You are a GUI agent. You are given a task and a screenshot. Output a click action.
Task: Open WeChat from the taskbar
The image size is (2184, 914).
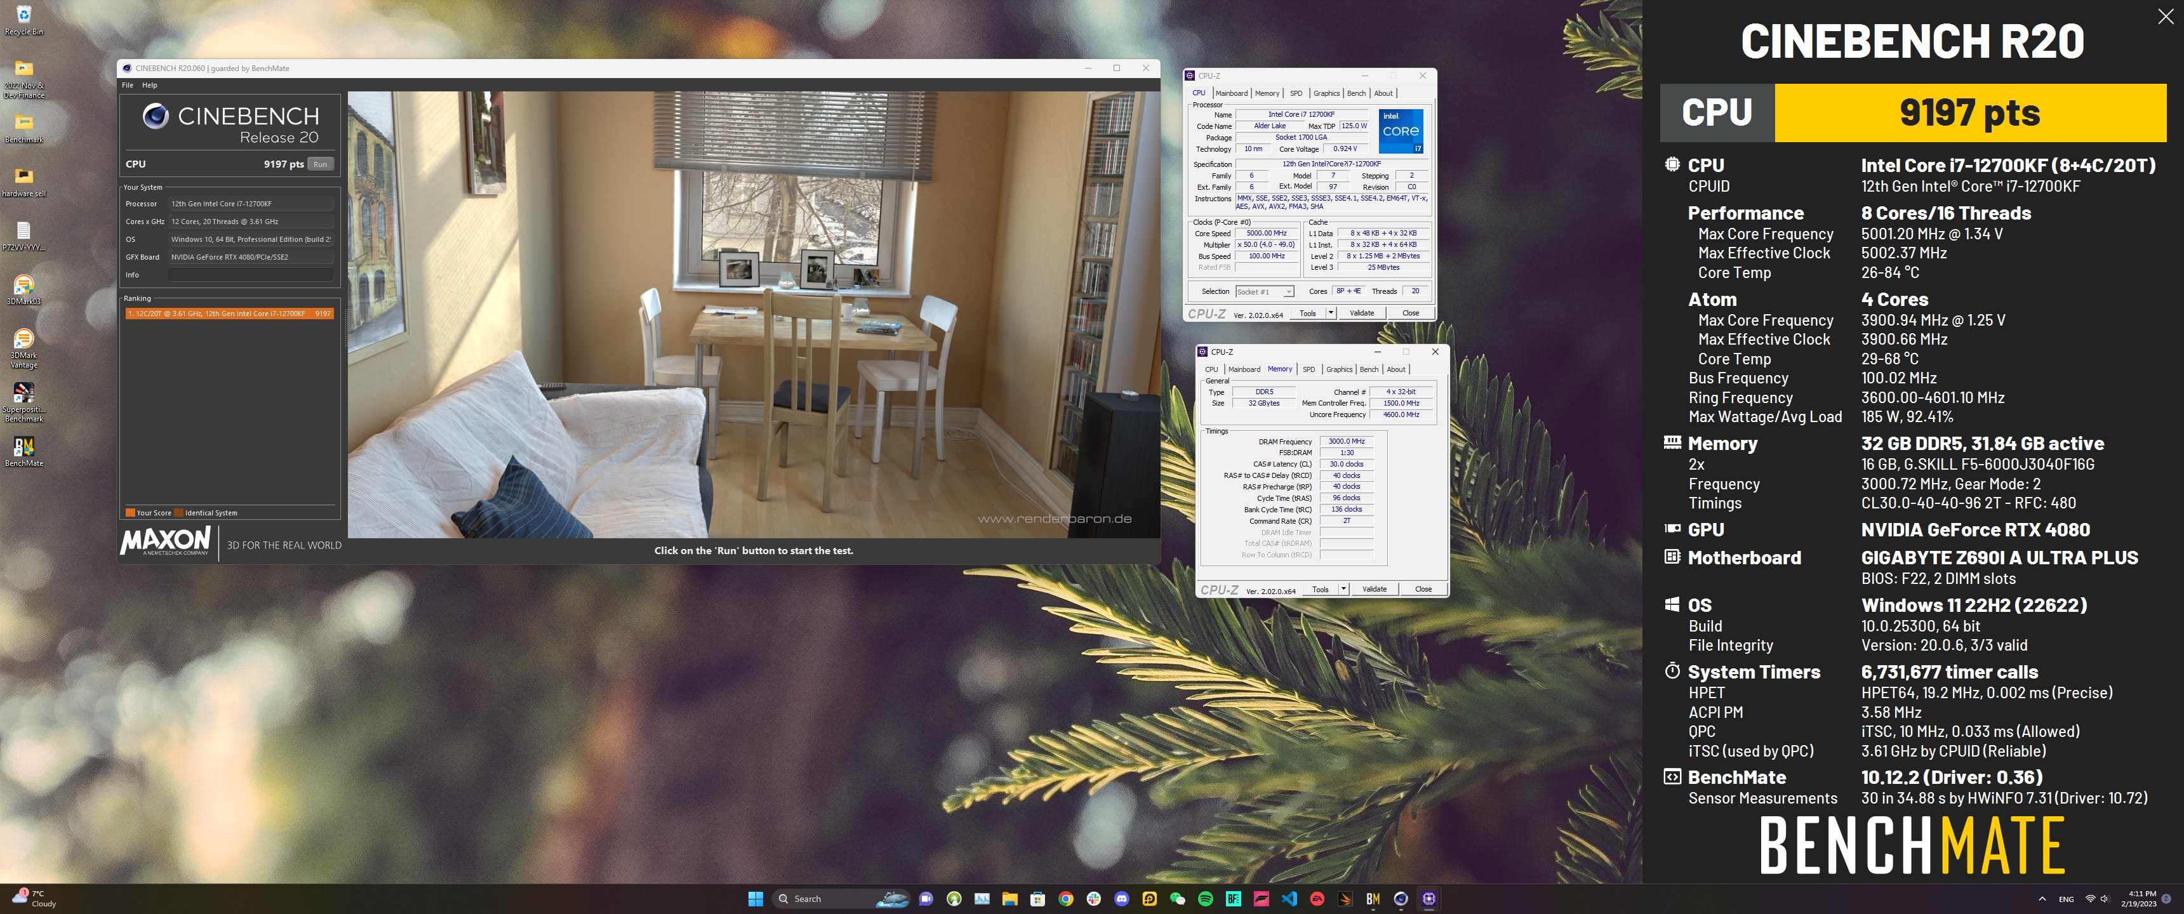point(1178,899)
